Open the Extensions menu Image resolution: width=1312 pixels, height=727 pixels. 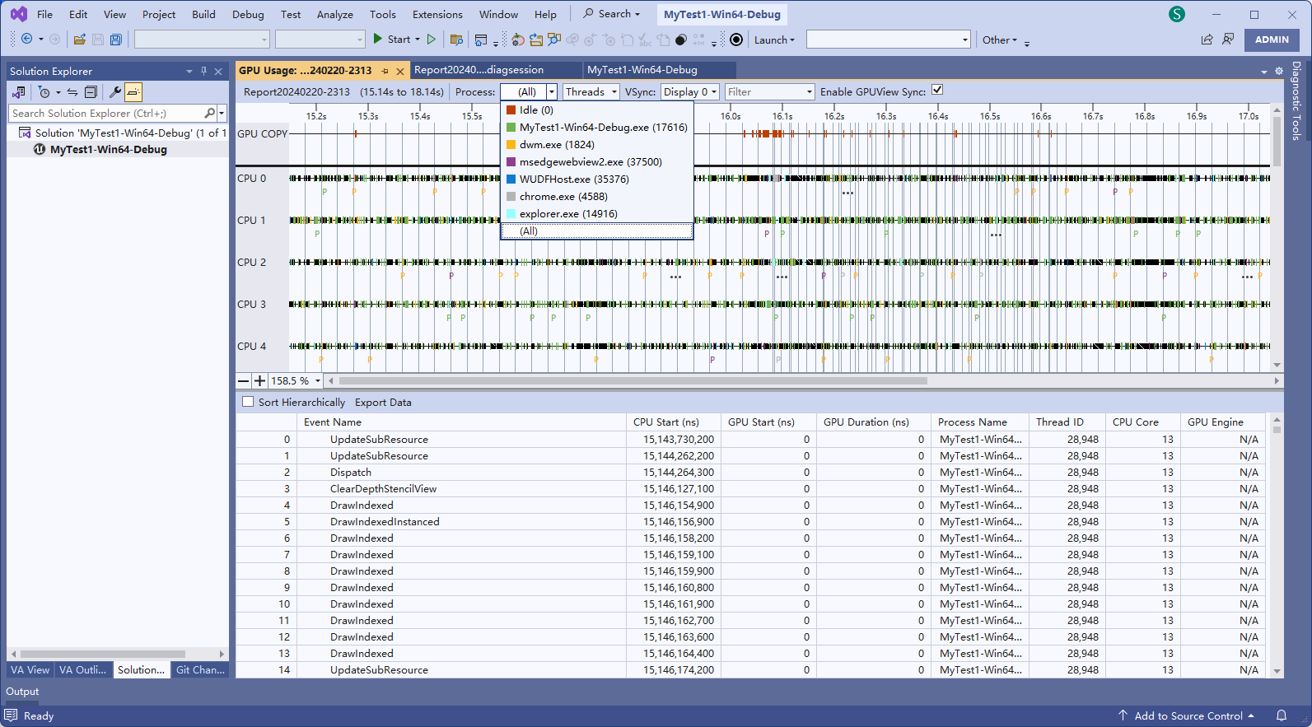(437, 14)
